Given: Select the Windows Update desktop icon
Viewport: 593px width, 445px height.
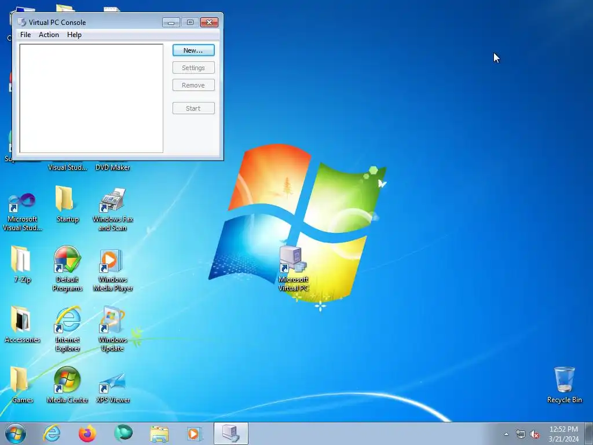Looking at the screenshot, I should pos(113,329).
